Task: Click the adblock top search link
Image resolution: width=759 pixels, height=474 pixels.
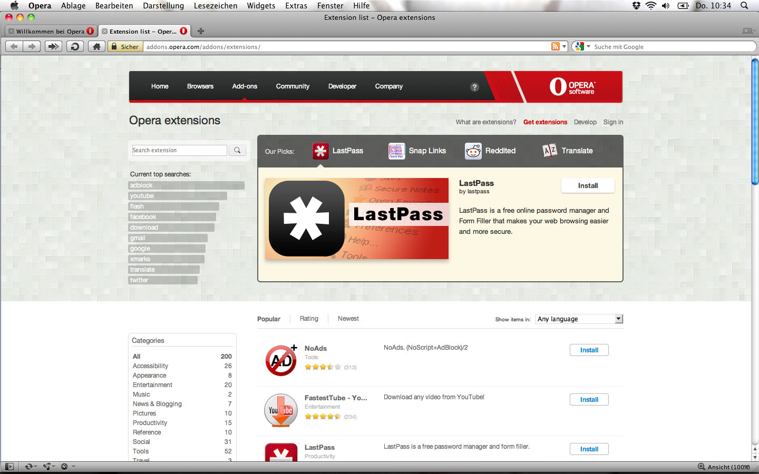Action: click(141, 185)
